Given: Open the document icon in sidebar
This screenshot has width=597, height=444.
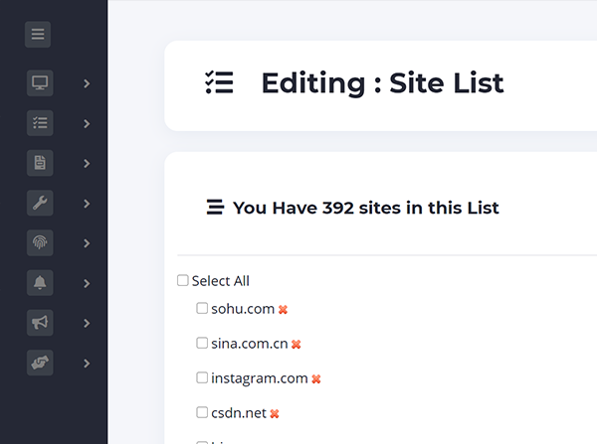Looking at the screenshot, I should pyautogui.click(x=40, y=163).
